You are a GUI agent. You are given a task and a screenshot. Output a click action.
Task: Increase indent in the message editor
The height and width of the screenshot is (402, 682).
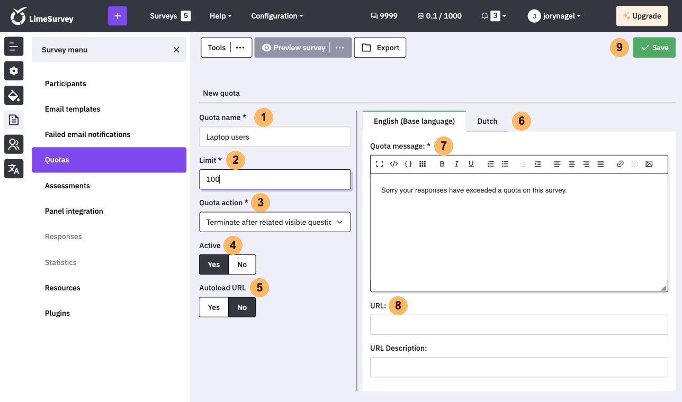point(537,164)
